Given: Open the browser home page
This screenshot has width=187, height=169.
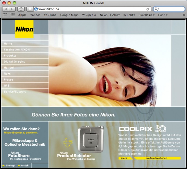Looking at the screenshot, I should (21, 9).
